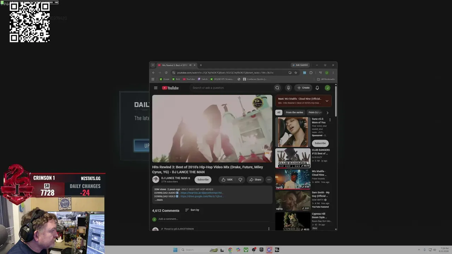
Task: Open the Chrome profile avatar in the toolbar
Action: tap(327, 73)
